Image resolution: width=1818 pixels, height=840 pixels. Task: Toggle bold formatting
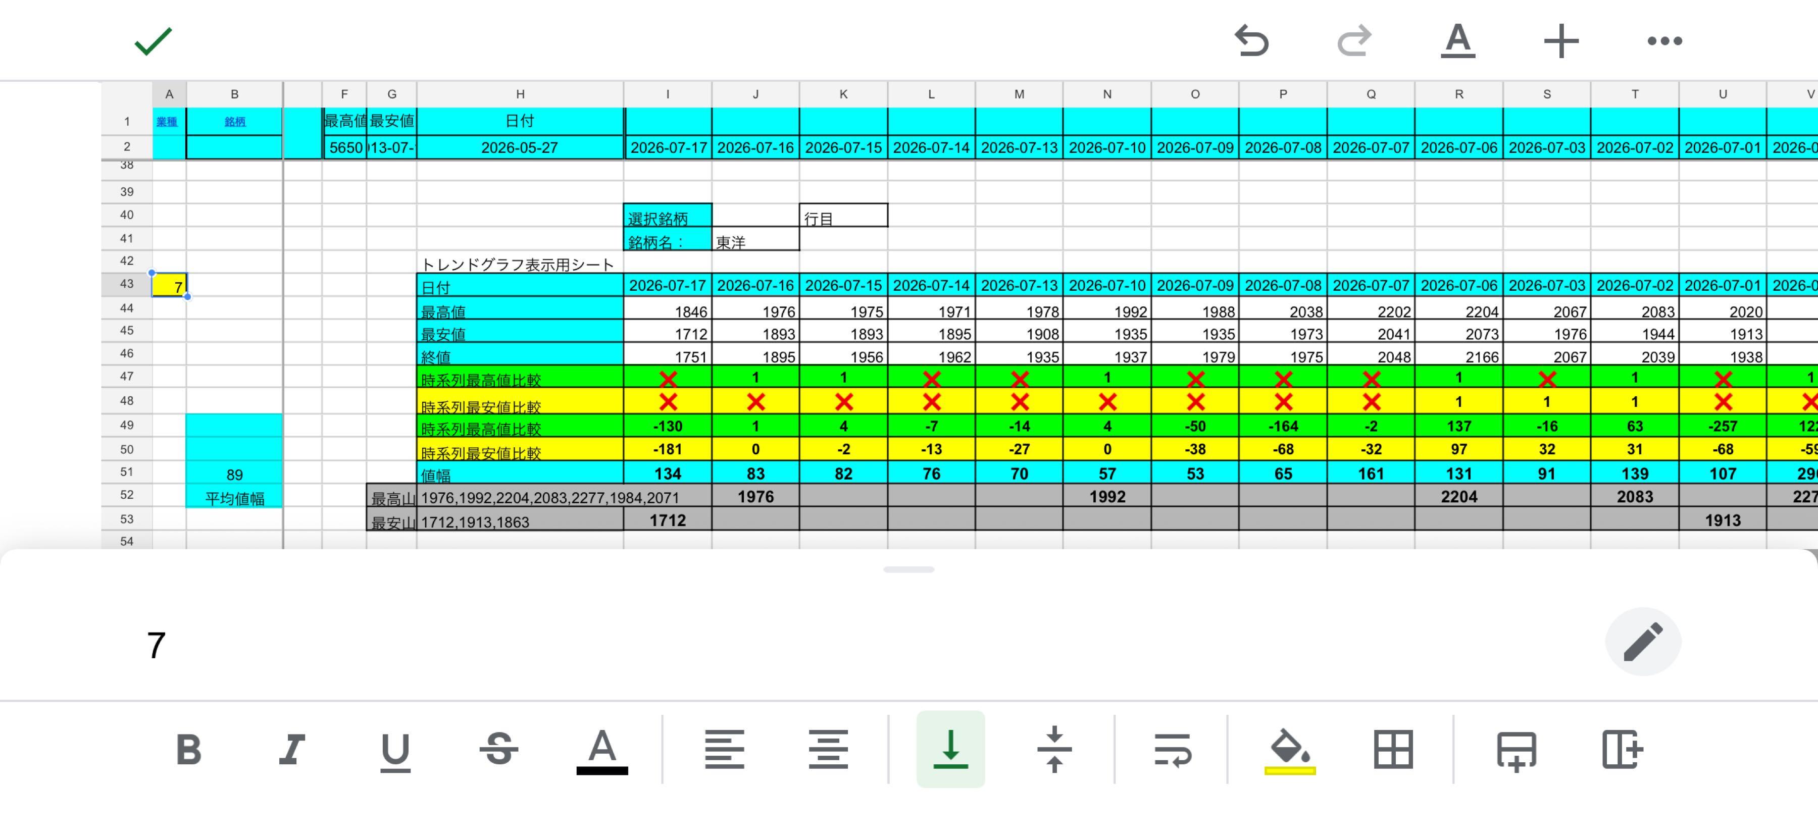[x=188, y=749]
